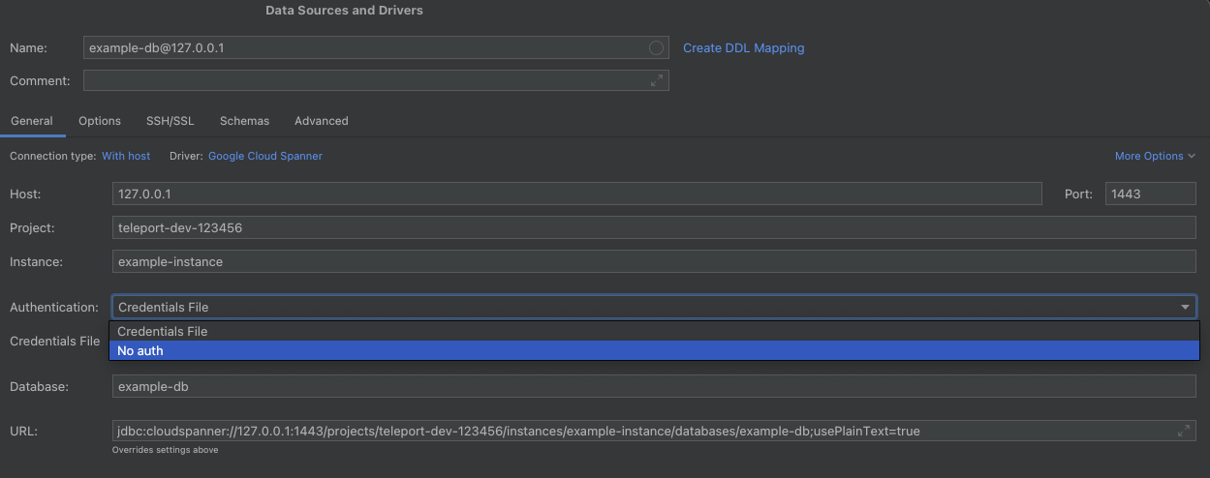
Task: Expand the URL field editor icon
Action: click(1184, 431)
